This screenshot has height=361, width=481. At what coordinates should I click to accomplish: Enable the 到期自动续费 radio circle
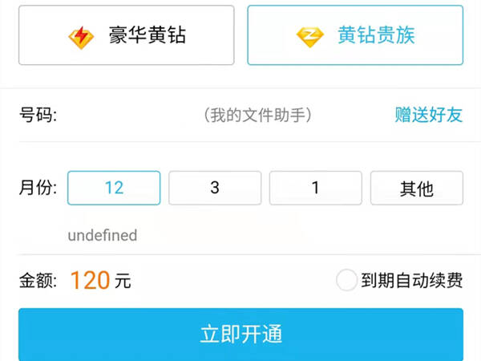pos(346,280)
